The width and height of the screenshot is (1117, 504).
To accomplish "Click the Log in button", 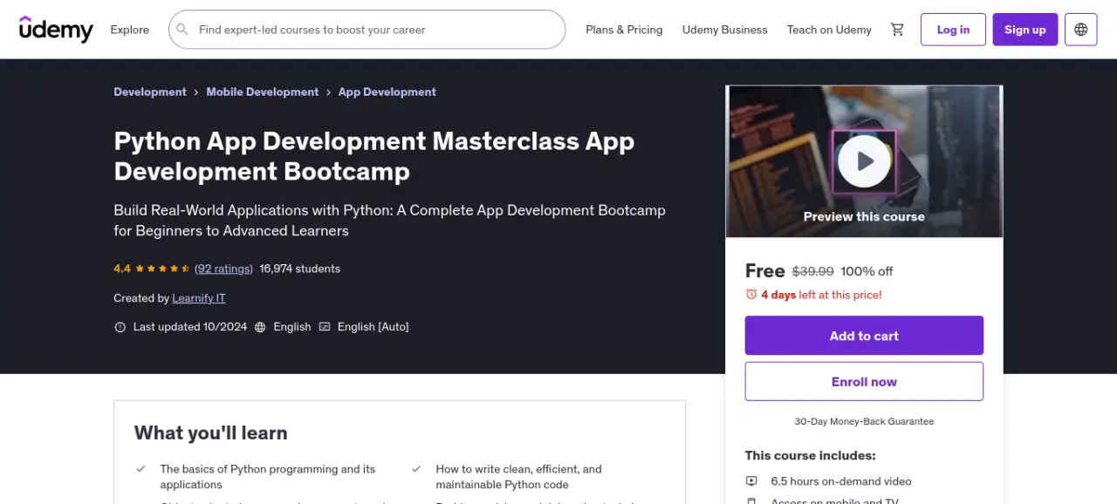I will click(953, 30).
